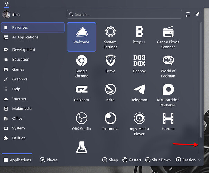209x173 pixels.
Task: Select the Development category
Action: click(x=23, y=50)
